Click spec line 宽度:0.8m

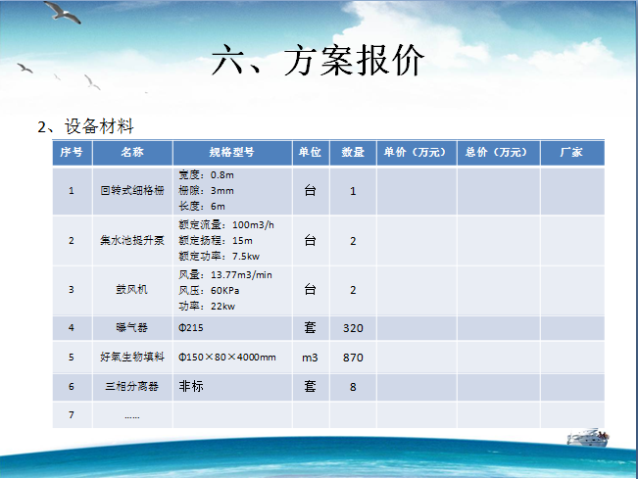(206, 175)
